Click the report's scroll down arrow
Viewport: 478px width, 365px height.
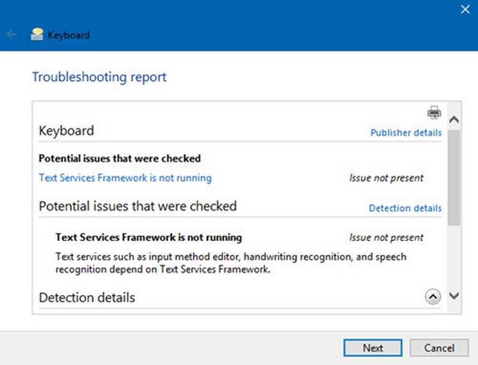(x=454, y=296)
